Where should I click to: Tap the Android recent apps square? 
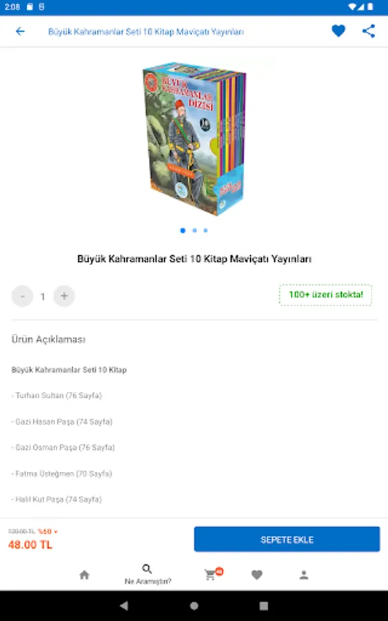click(x=264, y=606)
